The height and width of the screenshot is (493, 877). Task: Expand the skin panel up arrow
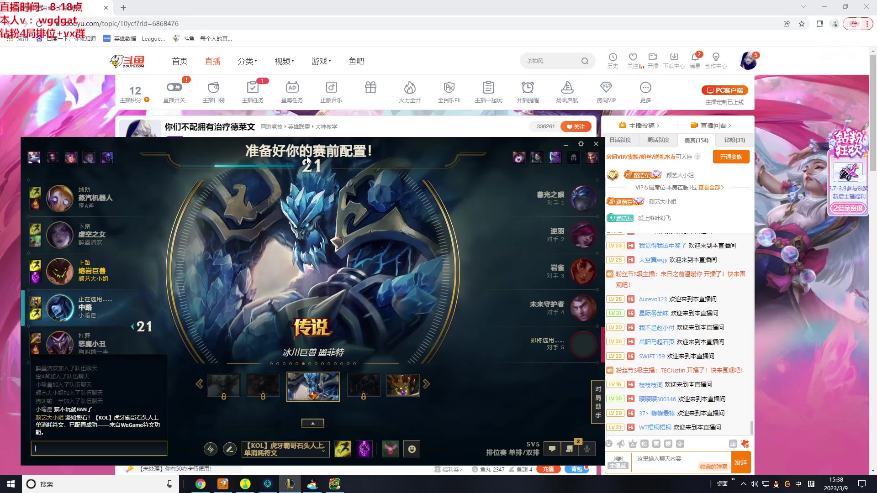313,423
